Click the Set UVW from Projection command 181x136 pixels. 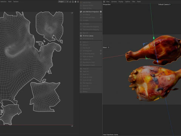91,12
